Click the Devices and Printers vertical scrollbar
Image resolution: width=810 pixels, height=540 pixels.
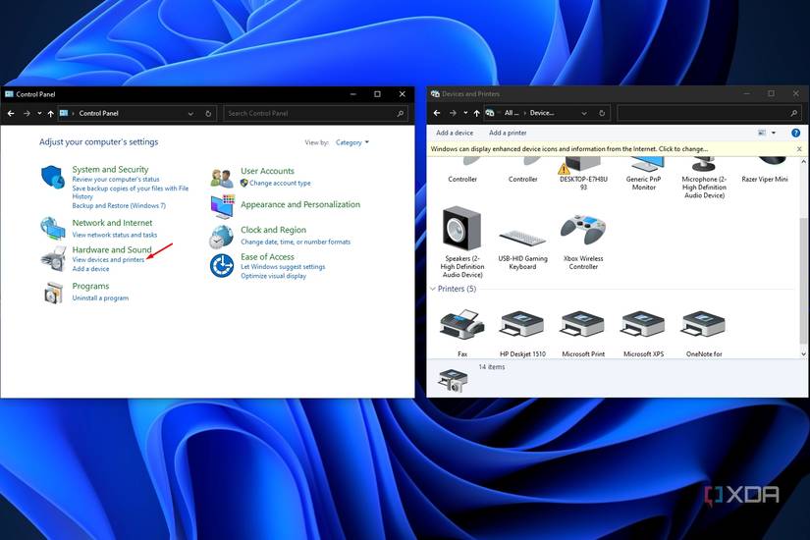coord(803,279)
